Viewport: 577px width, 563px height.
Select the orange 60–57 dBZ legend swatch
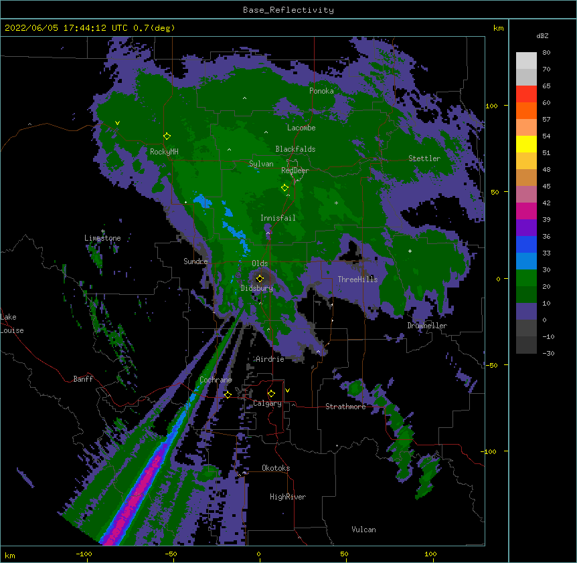point(526,110)
